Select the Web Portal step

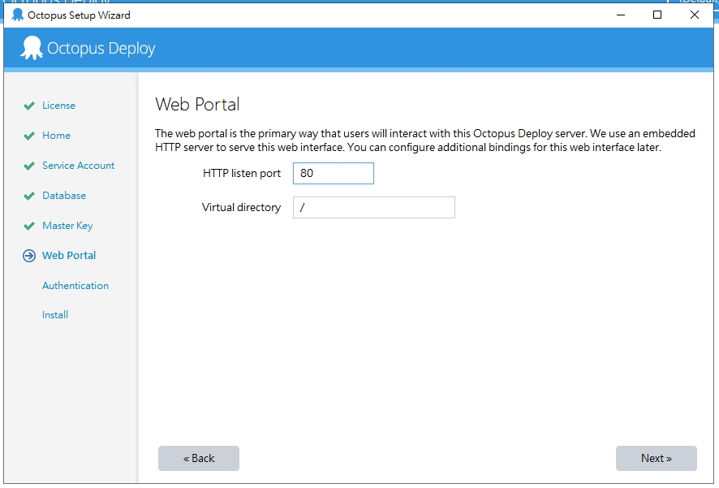coord(69,256)
